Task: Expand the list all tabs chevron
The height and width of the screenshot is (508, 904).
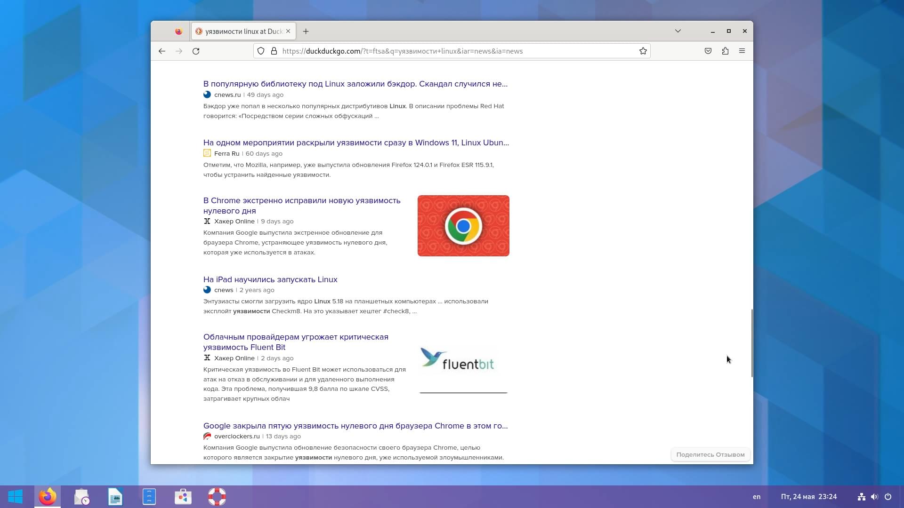Action: pos(678,31)
